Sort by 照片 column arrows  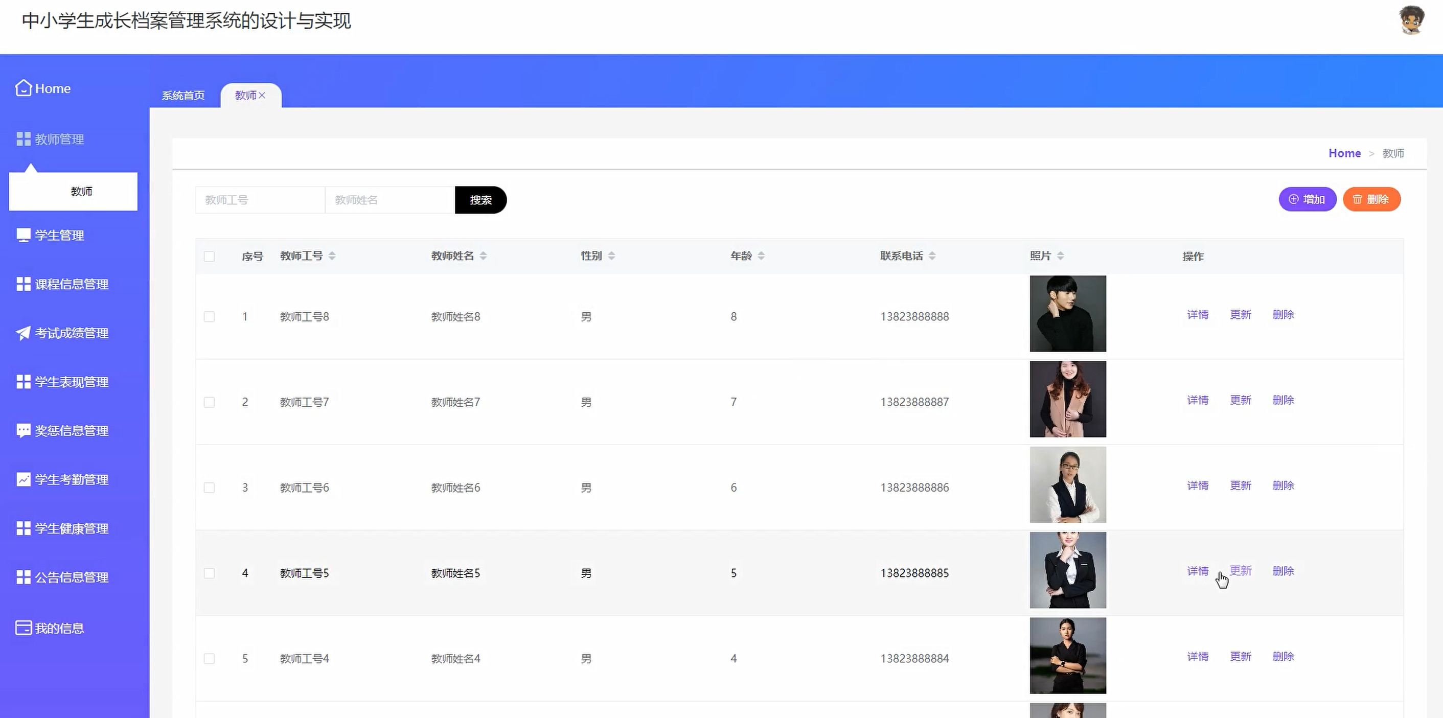click(1061, 256)
